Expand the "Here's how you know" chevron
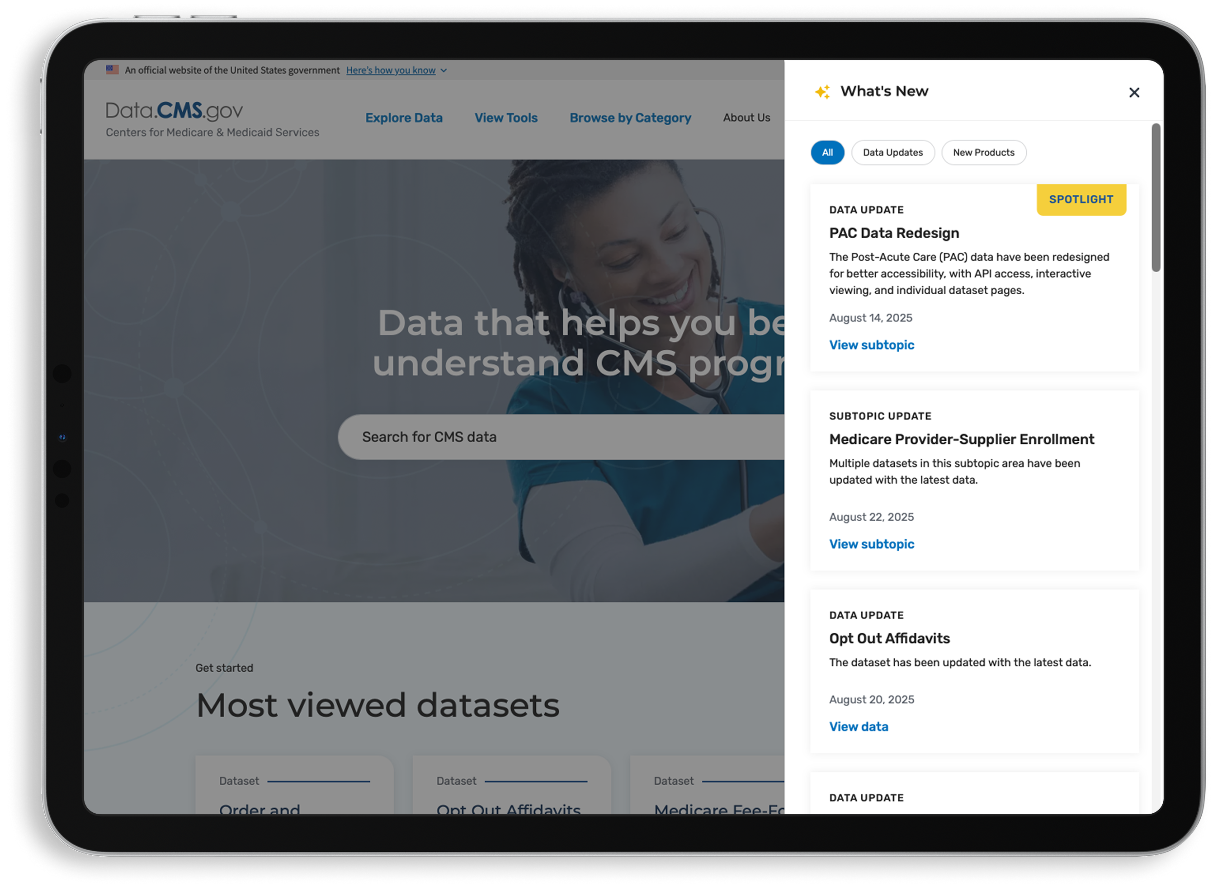Screen dimensions: 1213x886 (x=444, y=70)
